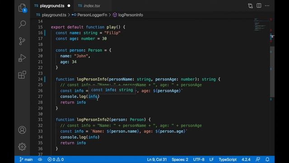The width and height of the screenshot is (289, 163).
Task: Open the Source Control view
Action: coord(22,41)
